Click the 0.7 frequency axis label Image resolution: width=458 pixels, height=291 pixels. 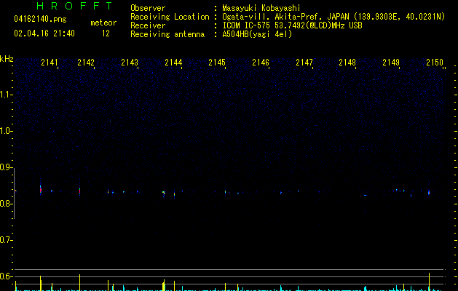(x=6, y=240)
